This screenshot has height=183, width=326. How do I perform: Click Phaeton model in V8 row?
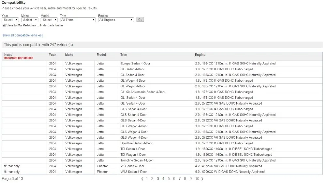(x=102, y=166)
